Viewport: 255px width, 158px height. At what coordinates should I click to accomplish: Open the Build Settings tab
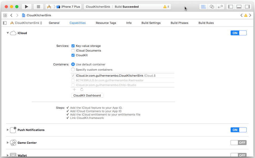pos(151,23)
